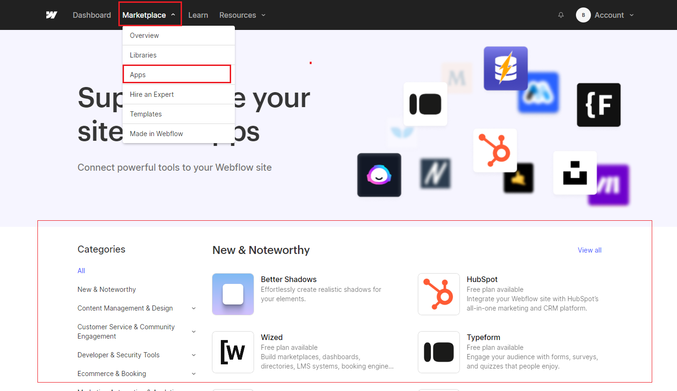This screenshot has width=677, height=391.
Task: Go to Dashboard in top nav
Action: [x=92, y=15]
